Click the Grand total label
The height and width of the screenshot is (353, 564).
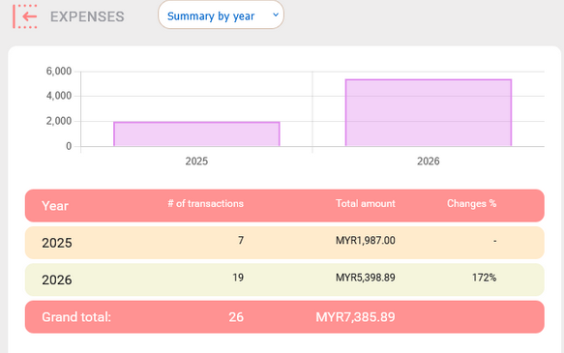click(x=76, y=317)
